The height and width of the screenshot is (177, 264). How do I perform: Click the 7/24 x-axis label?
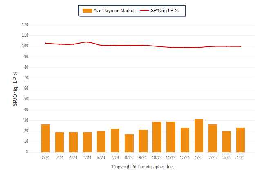pos(115,157)
